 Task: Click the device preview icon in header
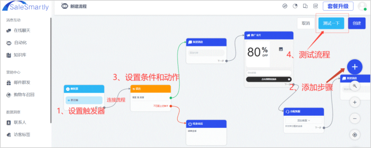coord(305,6)
